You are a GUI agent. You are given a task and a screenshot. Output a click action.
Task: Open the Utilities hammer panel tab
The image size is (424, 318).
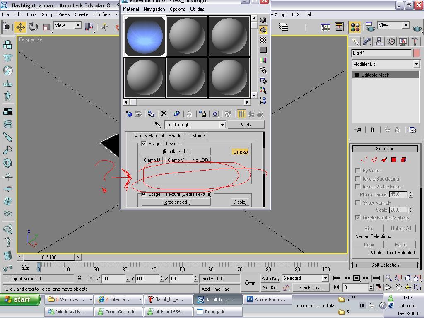pyautogui.click(x=414, y=41)
